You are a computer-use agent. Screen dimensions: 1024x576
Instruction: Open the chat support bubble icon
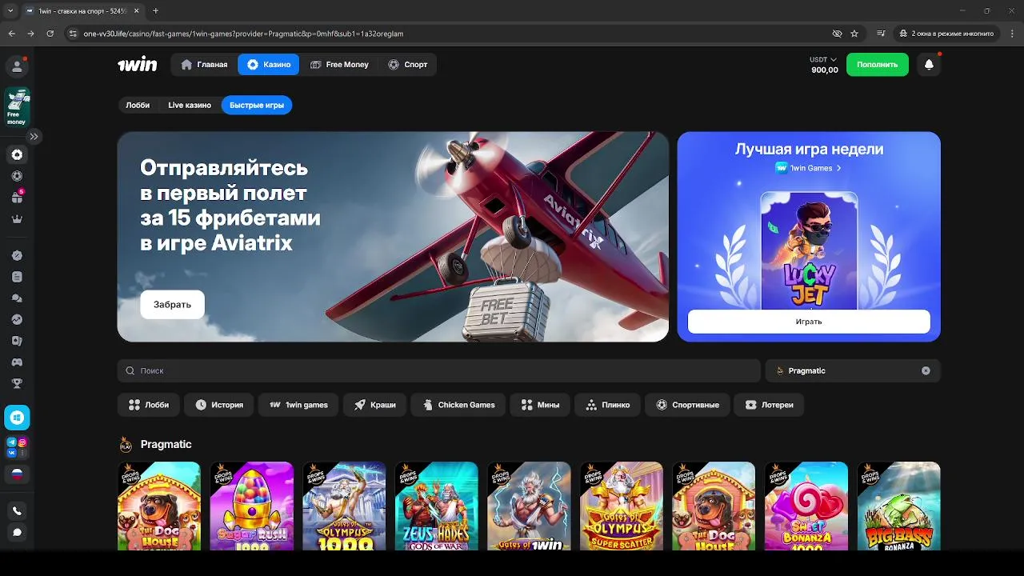point(17,532)
